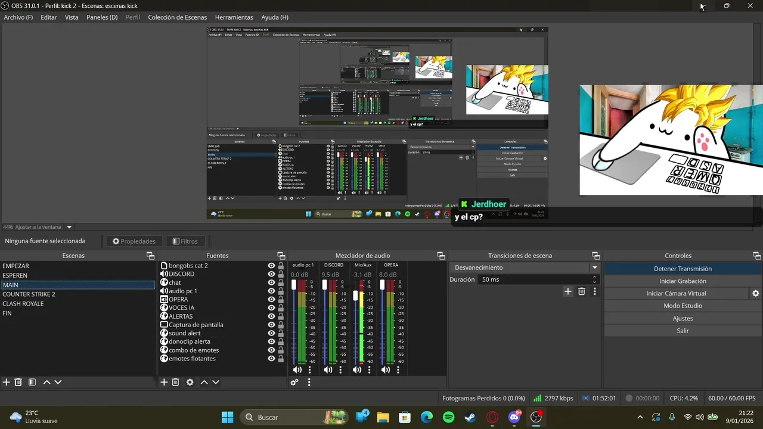Open the Herramientas menu
Image resolution: width=763 pixels, height=429 pixels.
coord(234,17)
